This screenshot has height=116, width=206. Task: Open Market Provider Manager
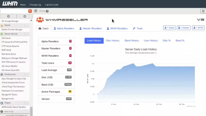12,30
